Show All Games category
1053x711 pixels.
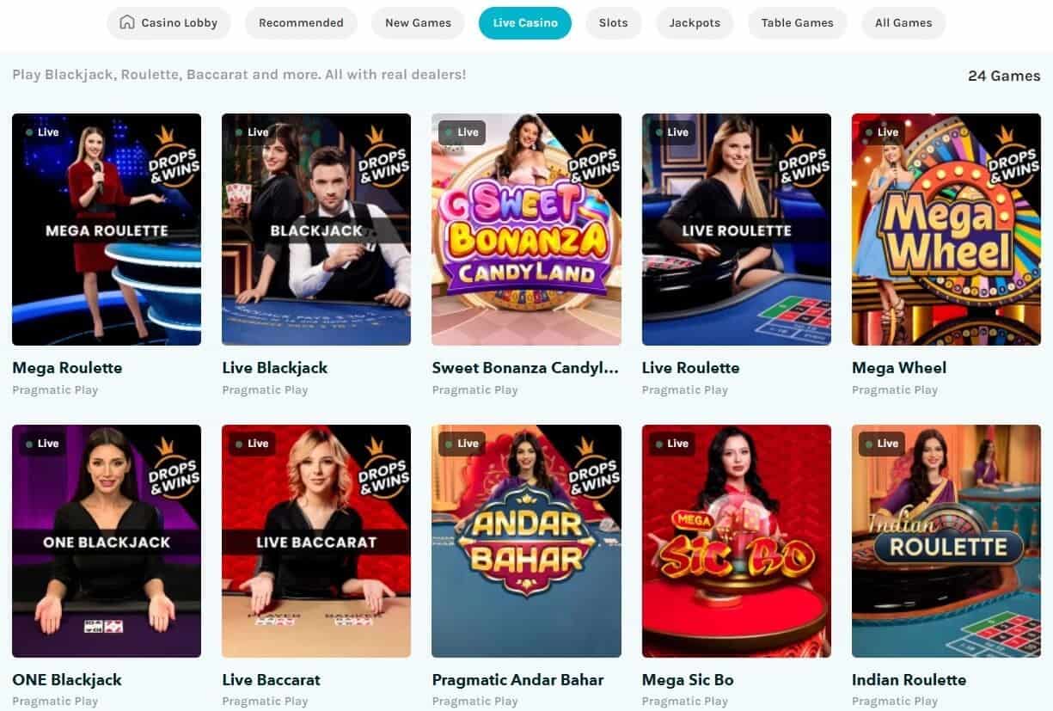click(x=903, y=23)
